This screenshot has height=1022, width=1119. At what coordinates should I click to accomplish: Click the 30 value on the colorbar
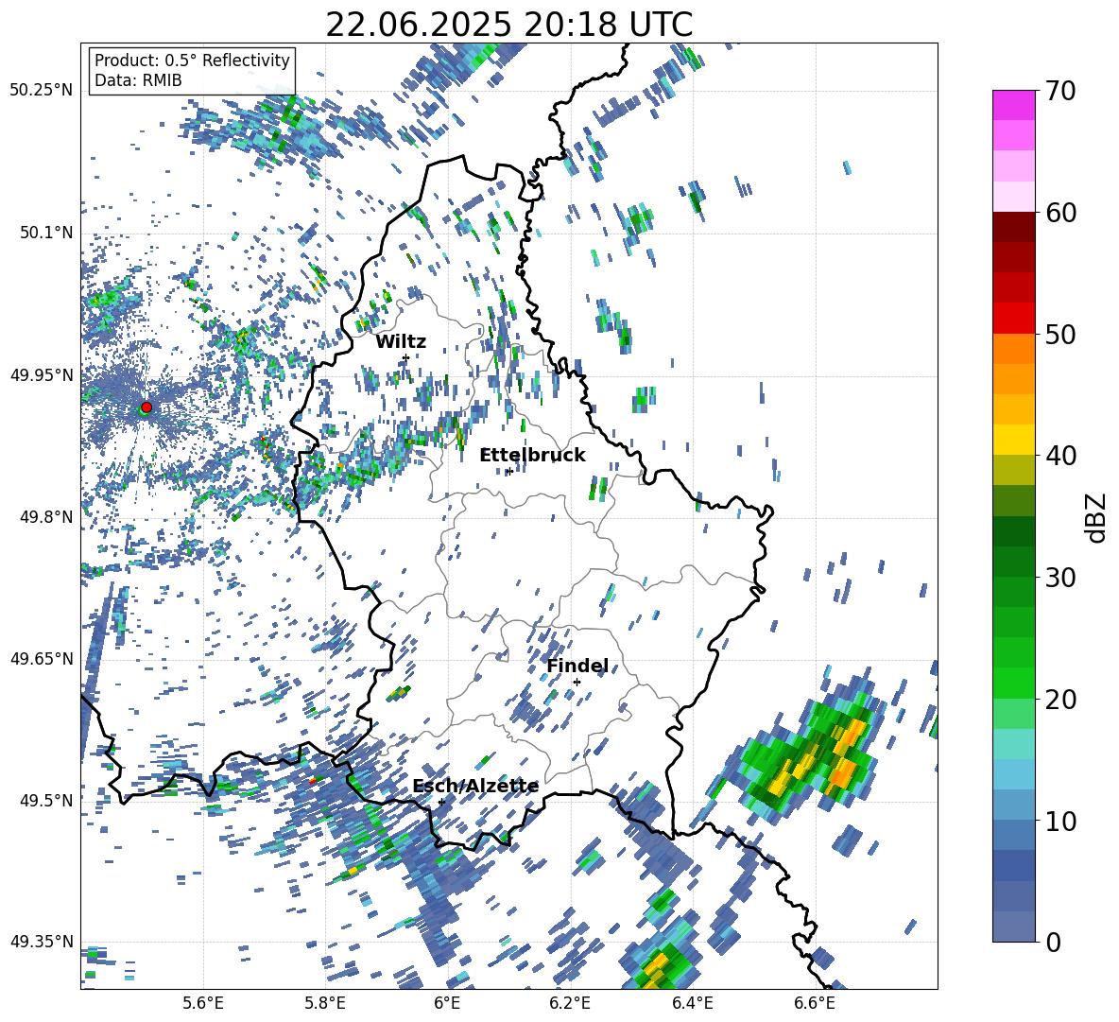tap(1060, 577)
